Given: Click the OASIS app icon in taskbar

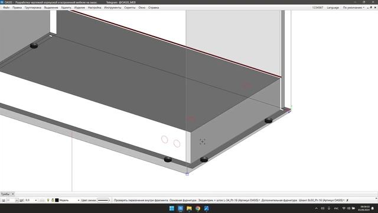Looking at the screenshot, I should [180, 208].
